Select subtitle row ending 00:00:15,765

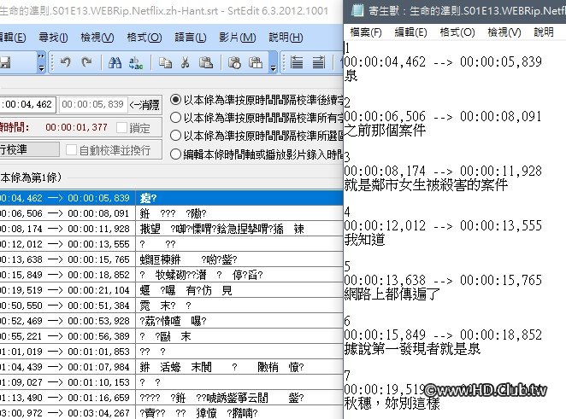tap(172, 259)
